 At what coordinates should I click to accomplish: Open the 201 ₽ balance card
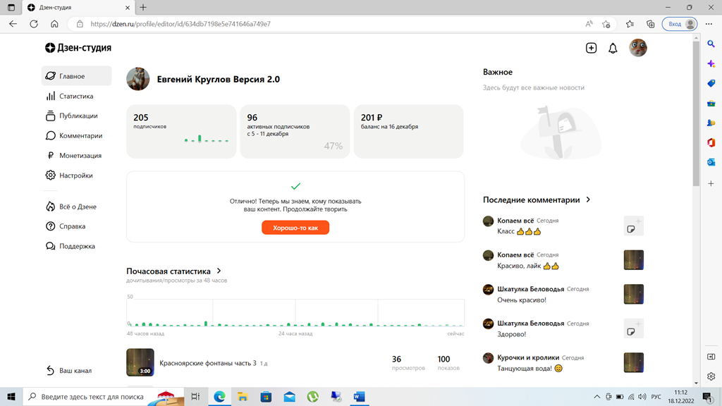point(408,132)
